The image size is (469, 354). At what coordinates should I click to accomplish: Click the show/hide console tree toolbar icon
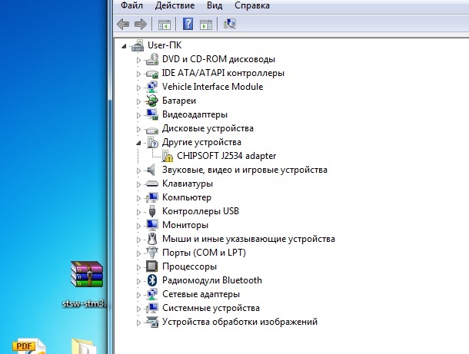(x=165, y=25)
